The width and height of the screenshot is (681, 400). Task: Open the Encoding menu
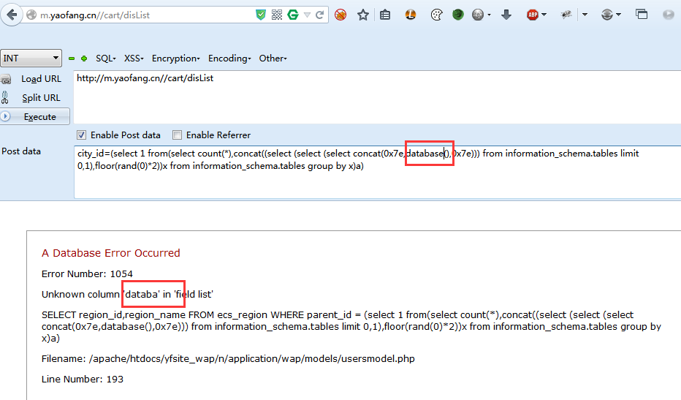pyautogui.click(x=229, y=59)
